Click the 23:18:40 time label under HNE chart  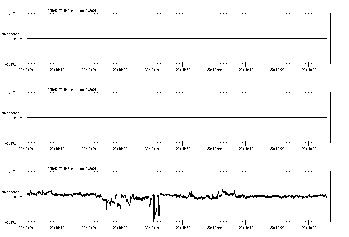click(x=152, y=70)
